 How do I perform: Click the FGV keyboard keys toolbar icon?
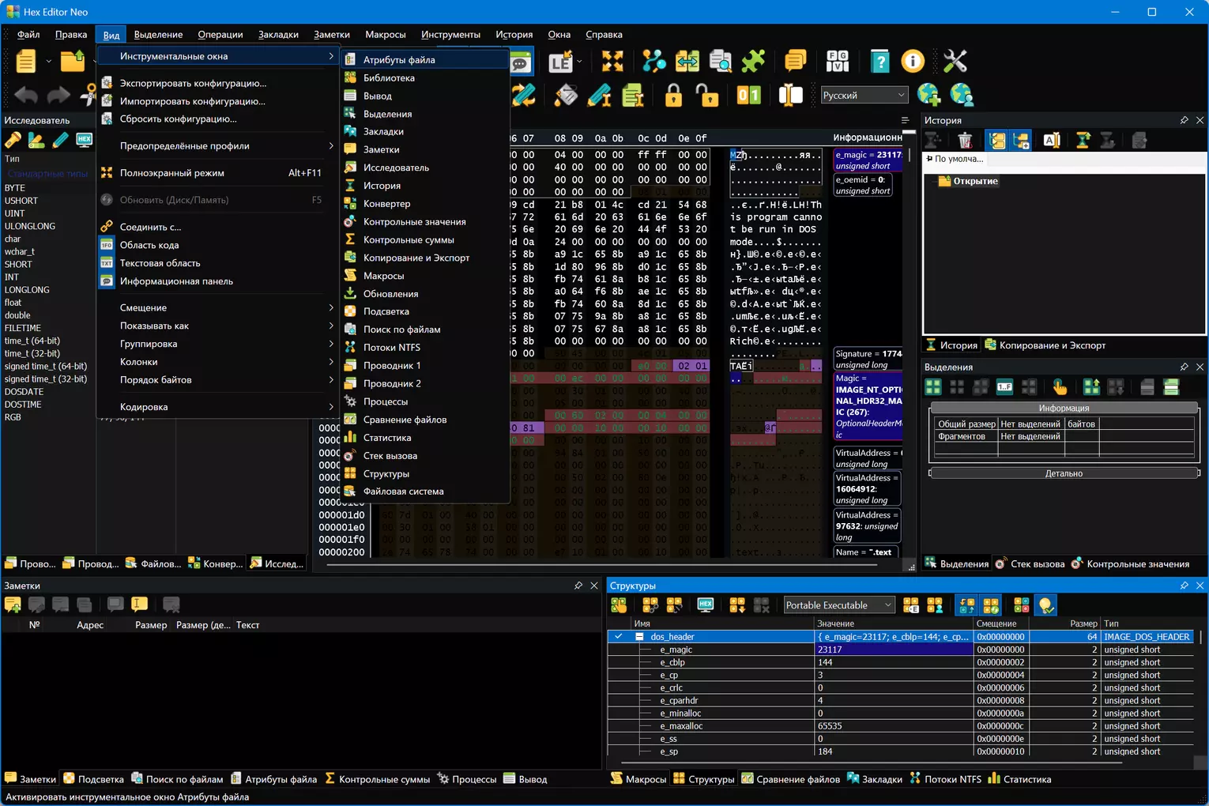[x=838, y=61]
